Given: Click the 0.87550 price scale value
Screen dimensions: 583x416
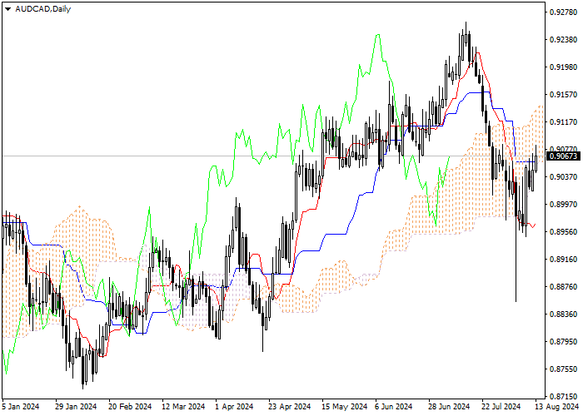Looking at the screenshot, I should pos(564,369).
